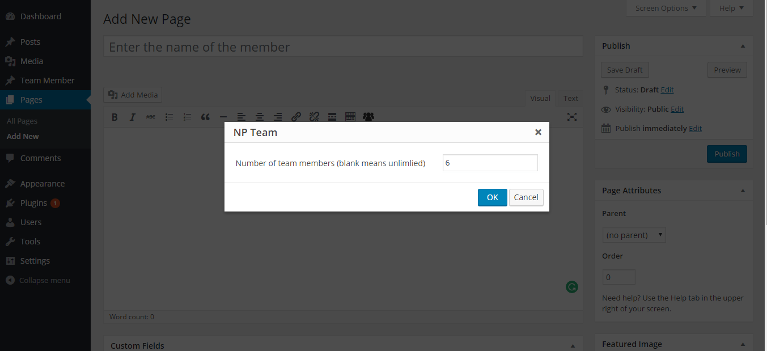Edit the Visibility setting link
767x351 pixels.
click(x=677, y=109)
